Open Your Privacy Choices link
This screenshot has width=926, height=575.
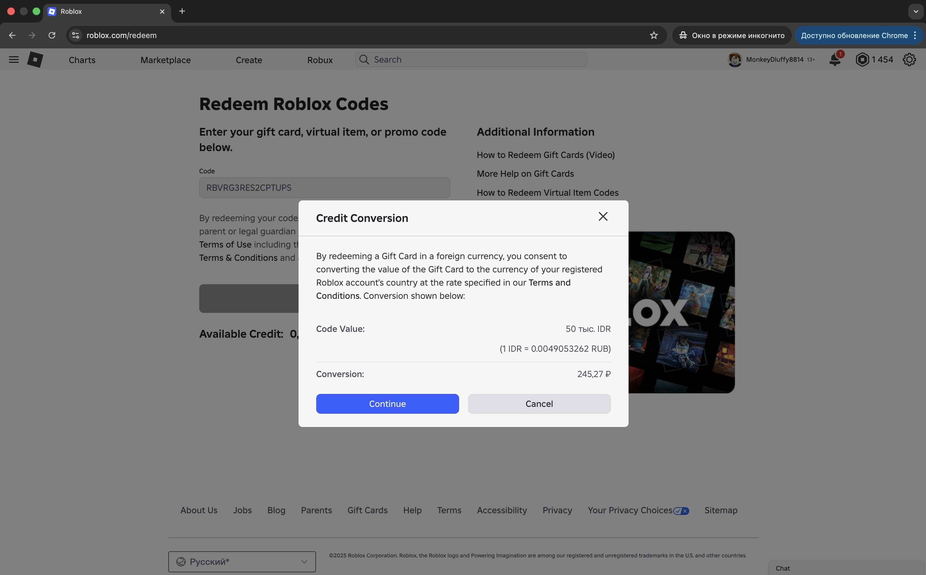point(638,510)
